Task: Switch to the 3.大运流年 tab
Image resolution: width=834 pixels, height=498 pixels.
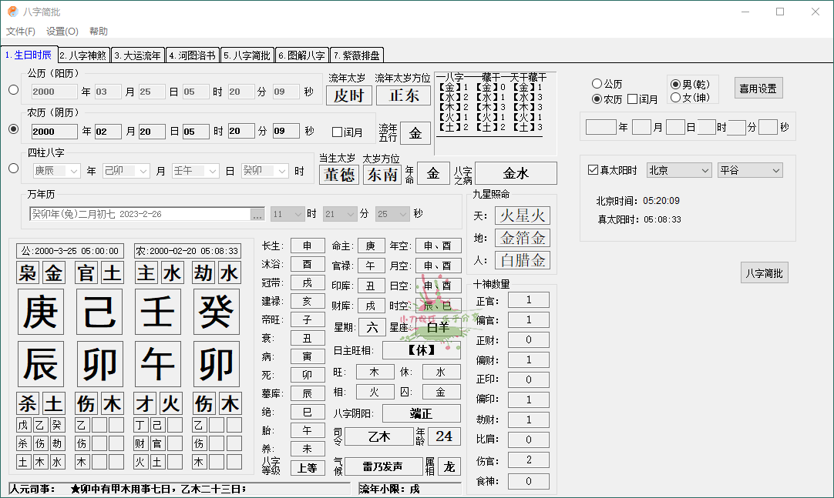Action: (138, 55)
